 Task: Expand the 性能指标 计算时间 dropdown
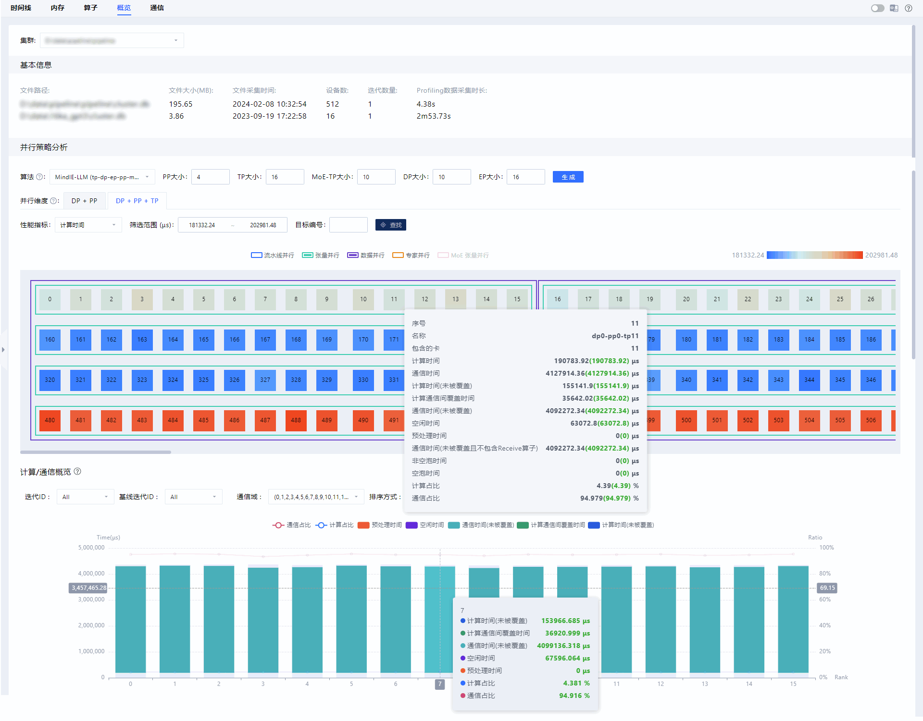pos(88,225)
